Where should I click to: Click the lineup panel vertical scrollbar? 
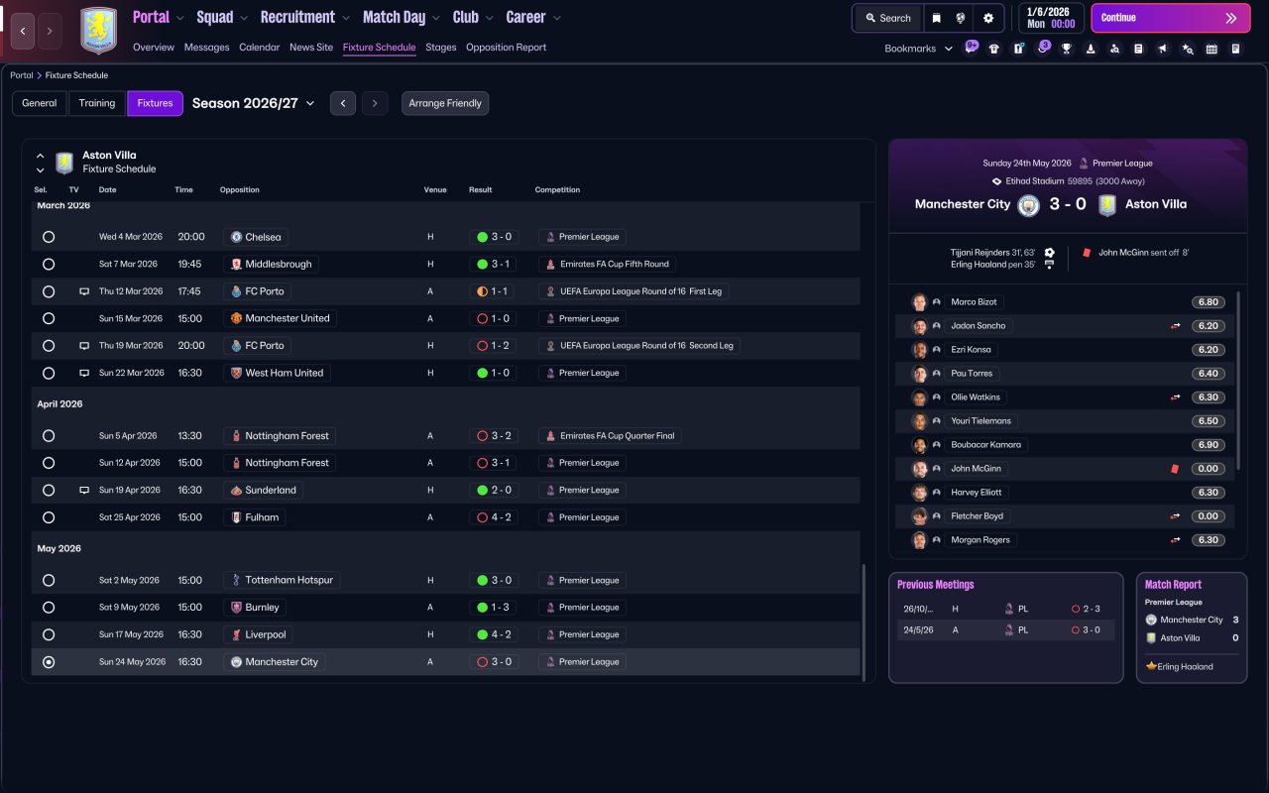pos(1238,381)
